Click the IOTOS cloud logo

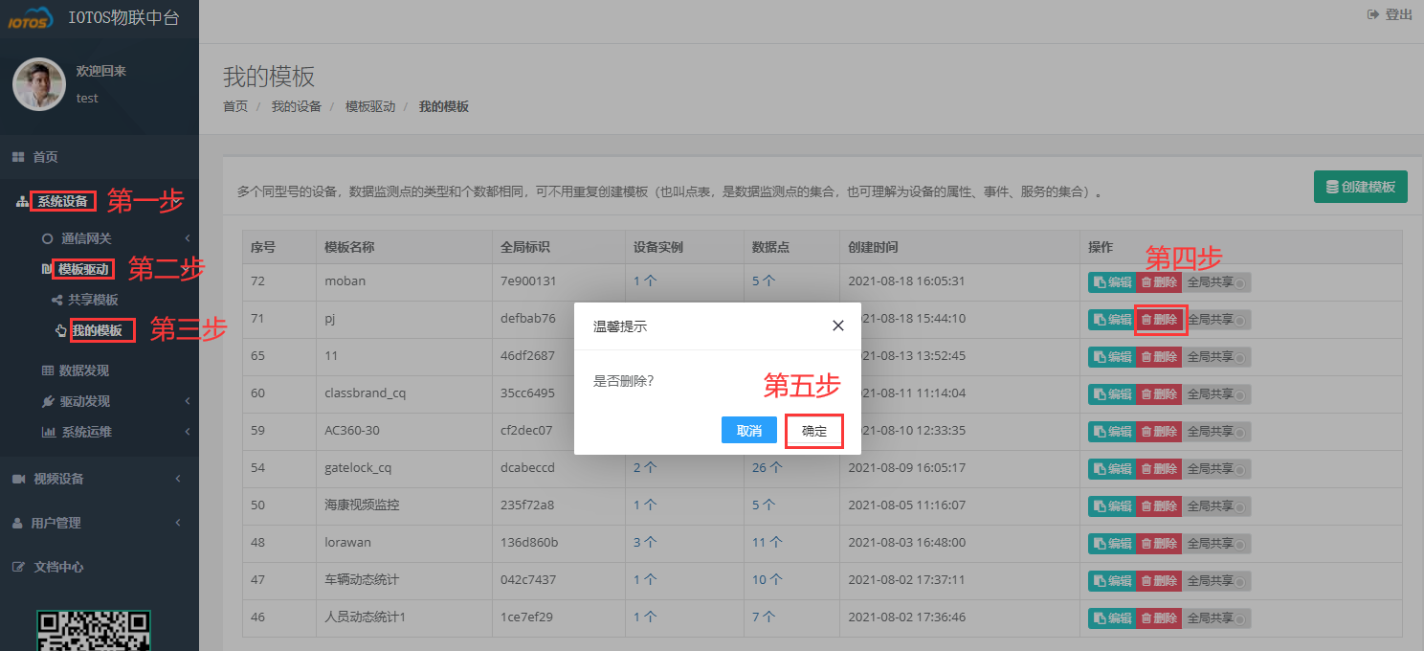pyautogui.click(x=30, y=16)
